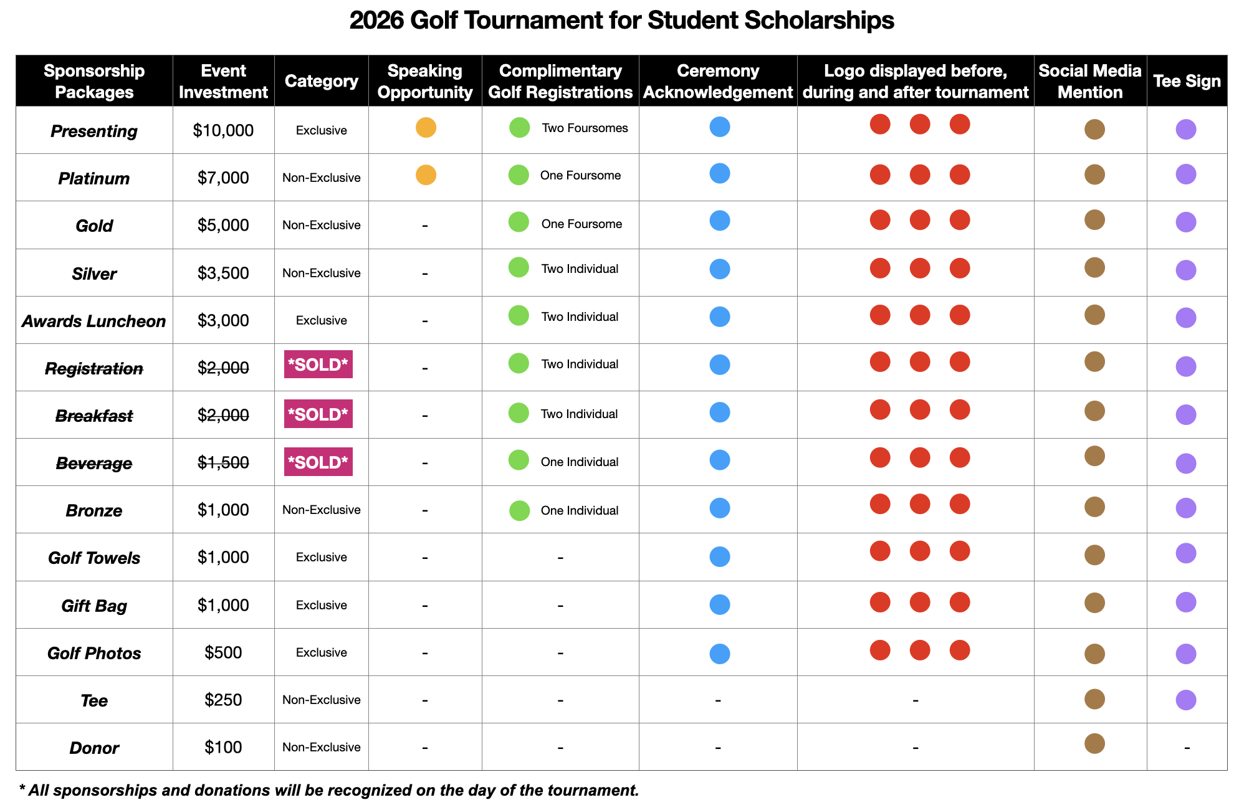Click the SOLD badge in Breakfast row

318,414
